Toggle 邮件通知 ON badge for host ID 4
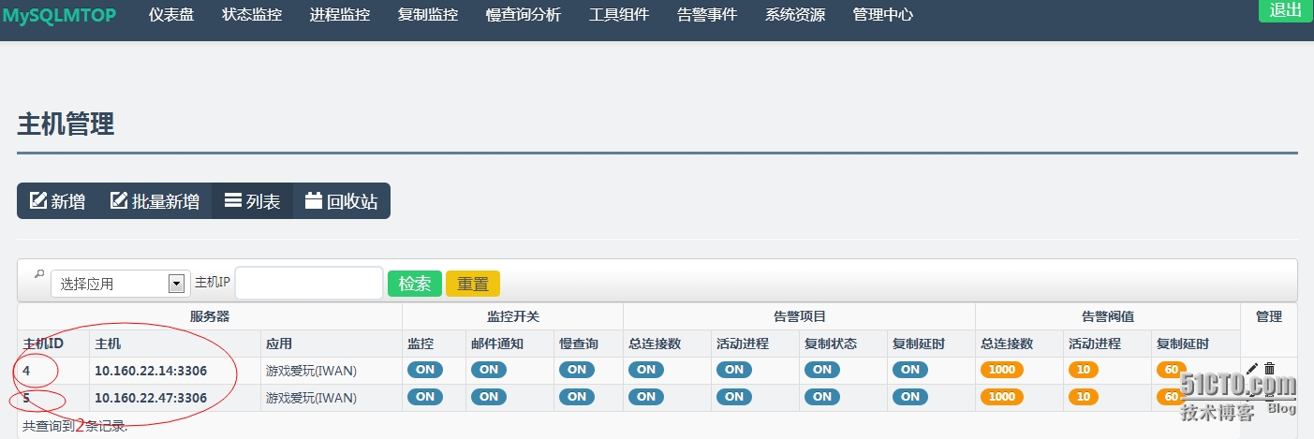Image resolution: width=1314 pixels, height=439 pixels. [x=488, y=370]
